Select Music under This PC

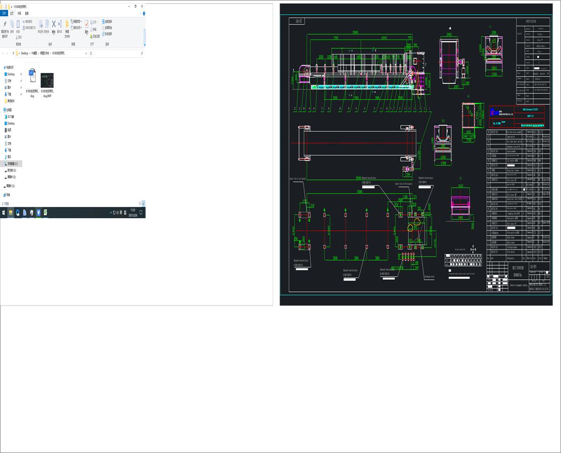tap(9, 157)
